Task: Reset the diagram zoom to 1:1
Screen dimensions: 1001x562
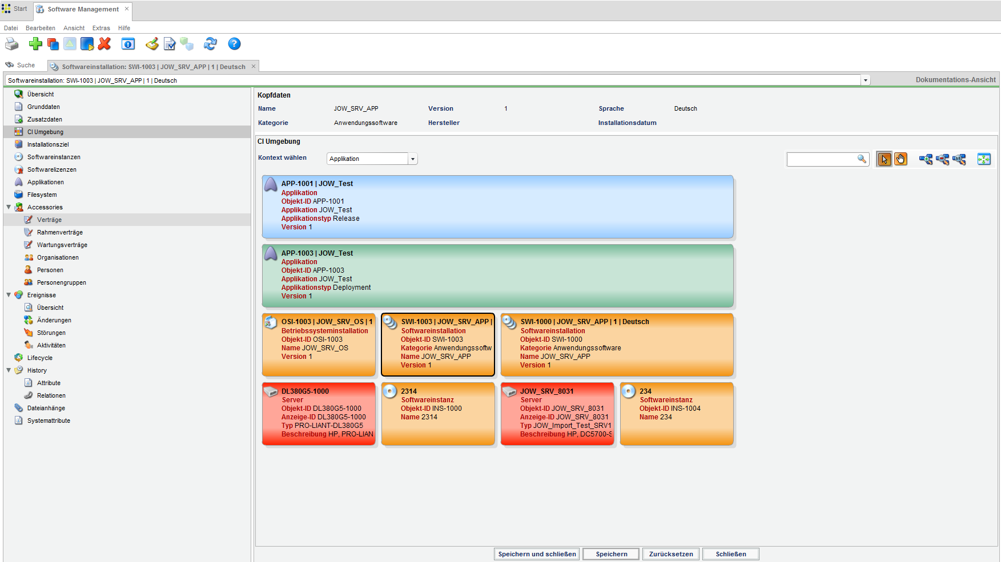Action: [x=959, y=159]
